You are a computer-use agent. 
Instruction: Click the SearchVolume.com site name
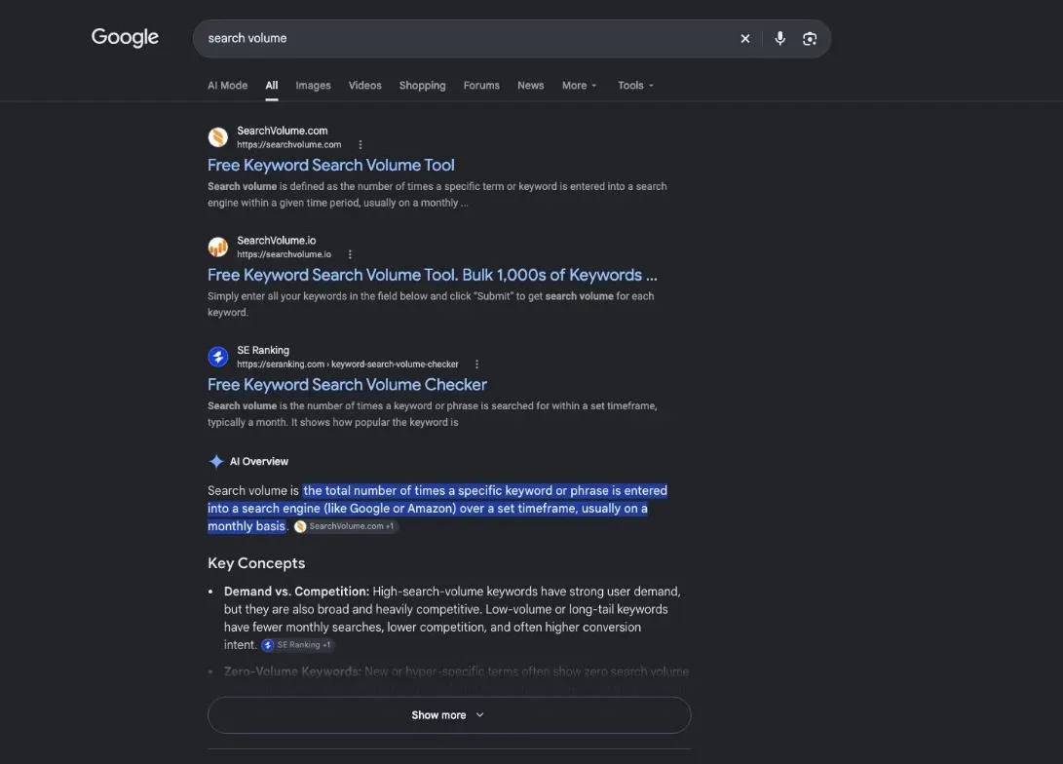pyautogui.click(x=282, y=131)
